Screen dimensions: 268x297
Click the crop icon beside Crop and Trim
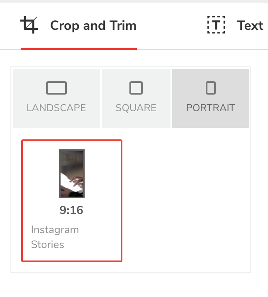point(29,25)
